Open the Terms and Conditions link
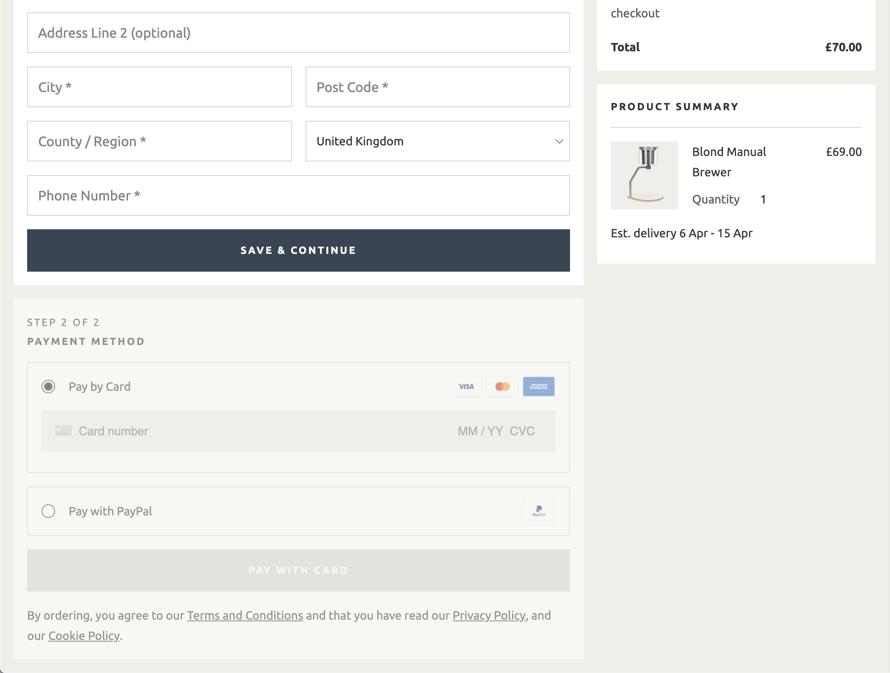This screenshot has height=673, width=890. click(245, 615)
